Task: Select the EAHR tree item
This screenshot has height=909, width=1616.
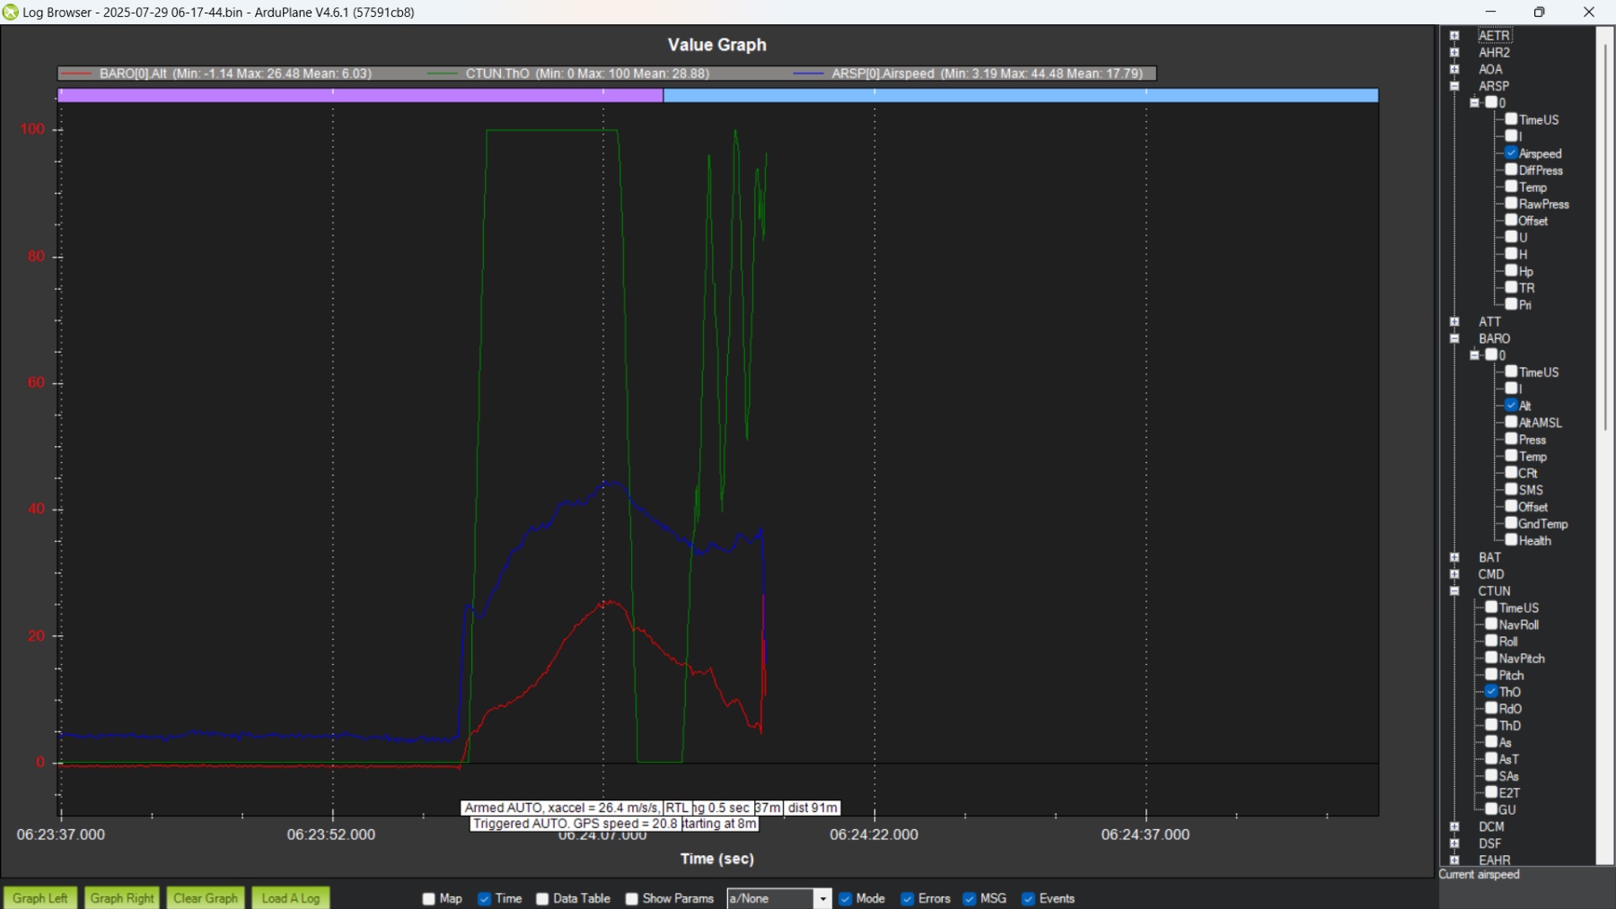Action: tap(1494, 860)
